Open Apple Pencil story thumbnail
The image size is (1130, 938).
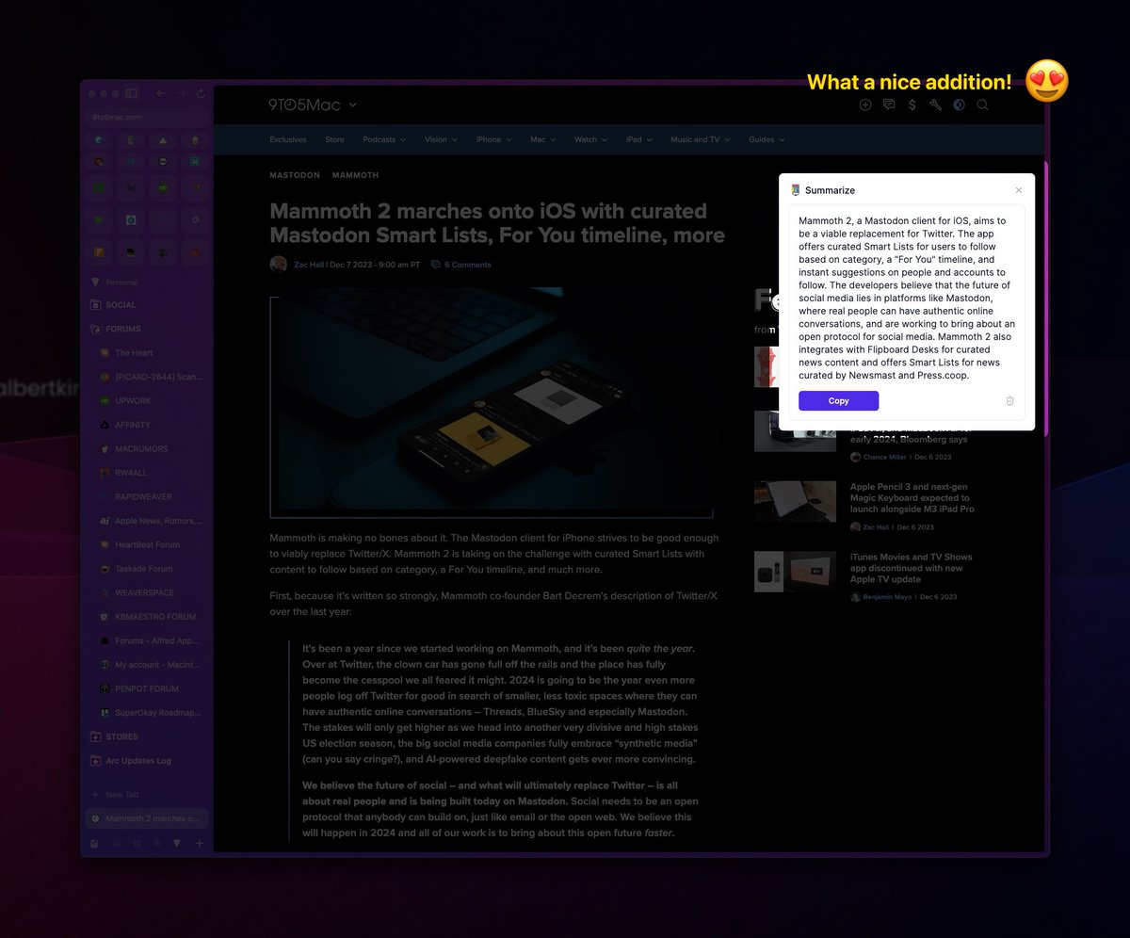(x=795, y=501)
